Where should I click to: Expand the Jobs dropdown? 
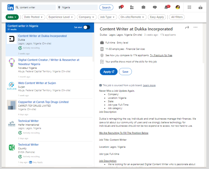tap(12, 17)
